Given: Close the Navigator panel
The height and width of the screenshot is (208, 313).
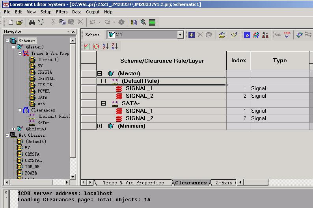Looking at the screenshot, I should [73, 32].
